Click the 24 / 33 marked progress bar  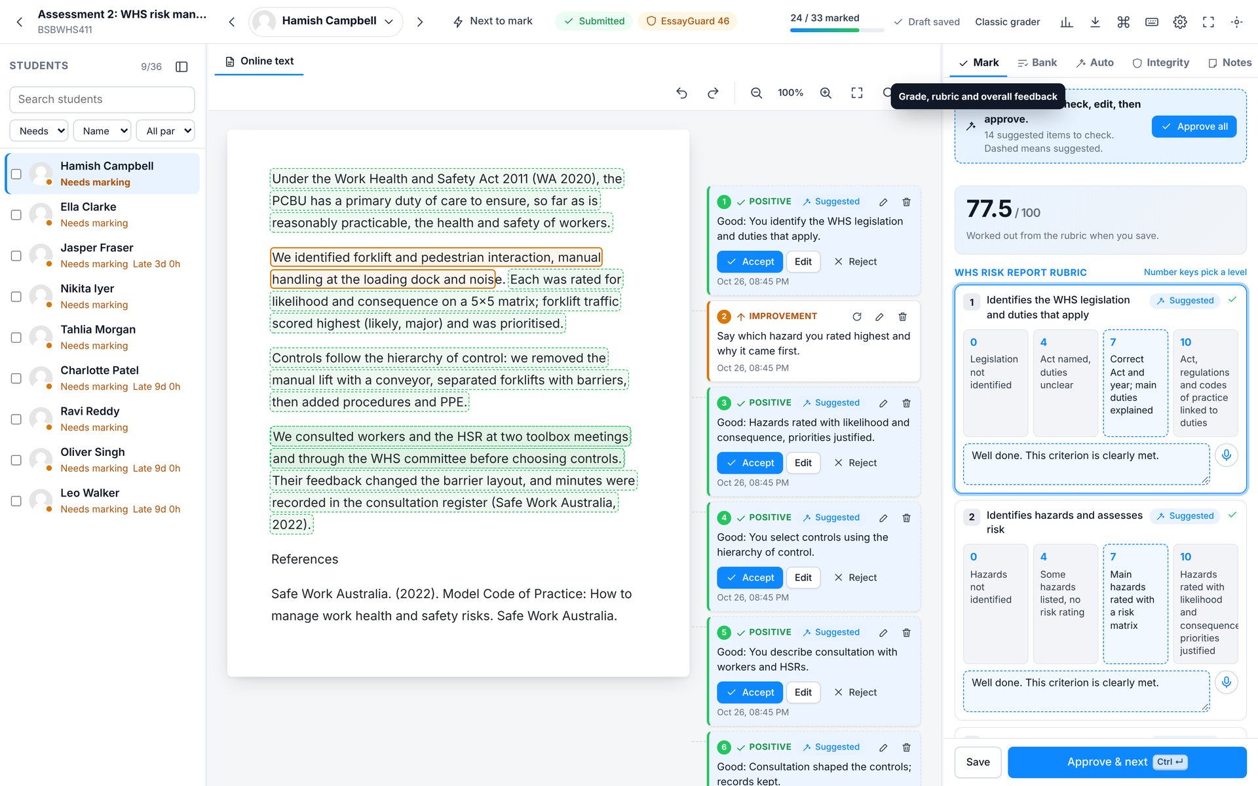[837, 30]
